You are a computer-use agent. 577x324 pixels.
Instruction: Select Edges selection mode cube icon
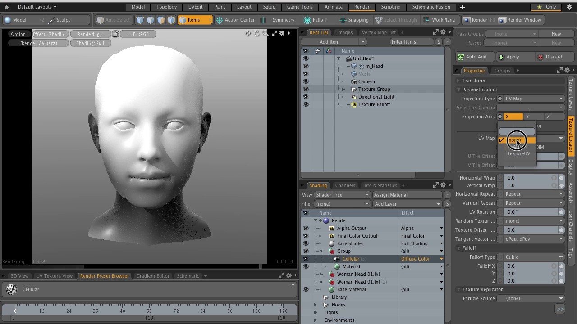pyautogui.click(x=151, y=20)
